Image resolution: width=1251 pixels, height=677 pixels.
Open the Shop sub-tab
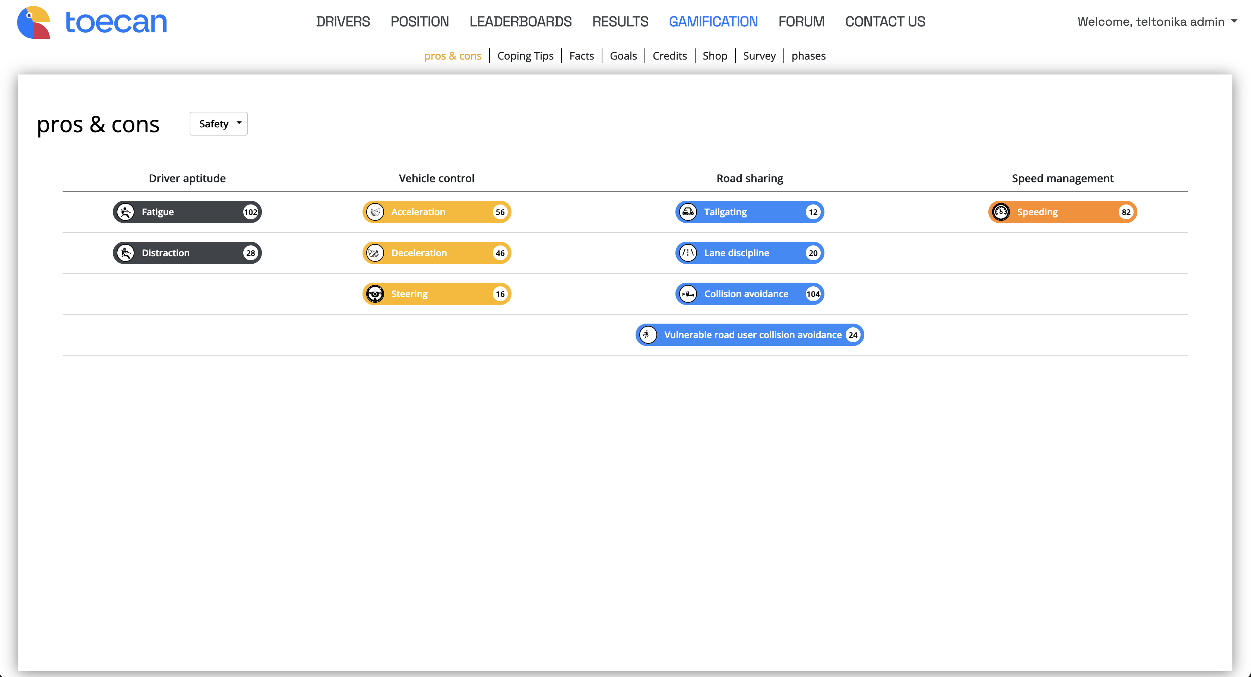pyautogui.click(x=715, y=56)
